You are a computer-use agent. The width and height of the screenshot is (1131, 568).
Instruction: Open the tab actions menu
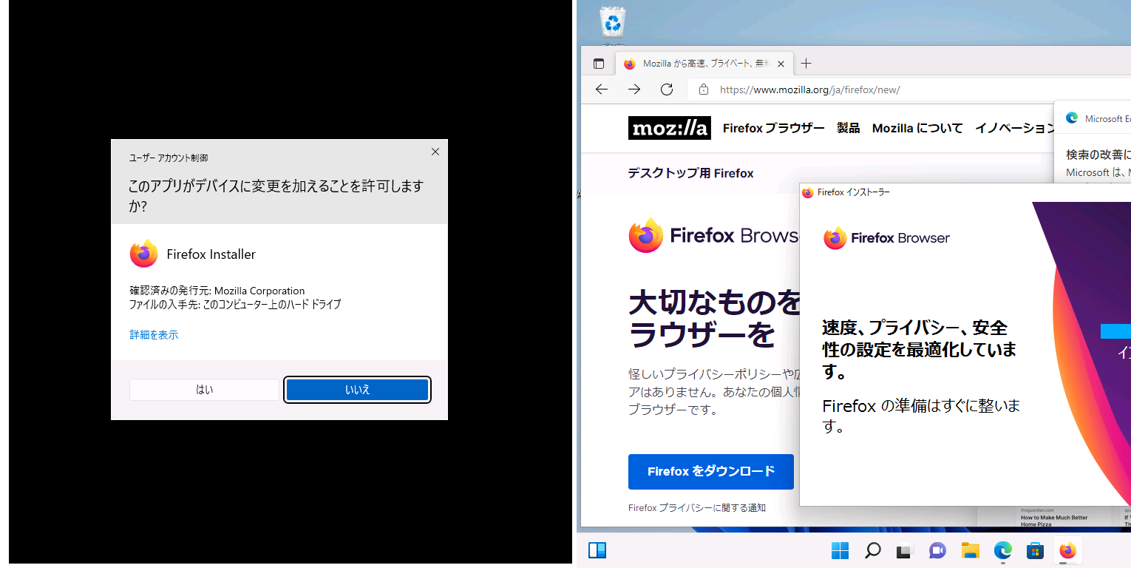pyautogui.click(x=598, y=63)
